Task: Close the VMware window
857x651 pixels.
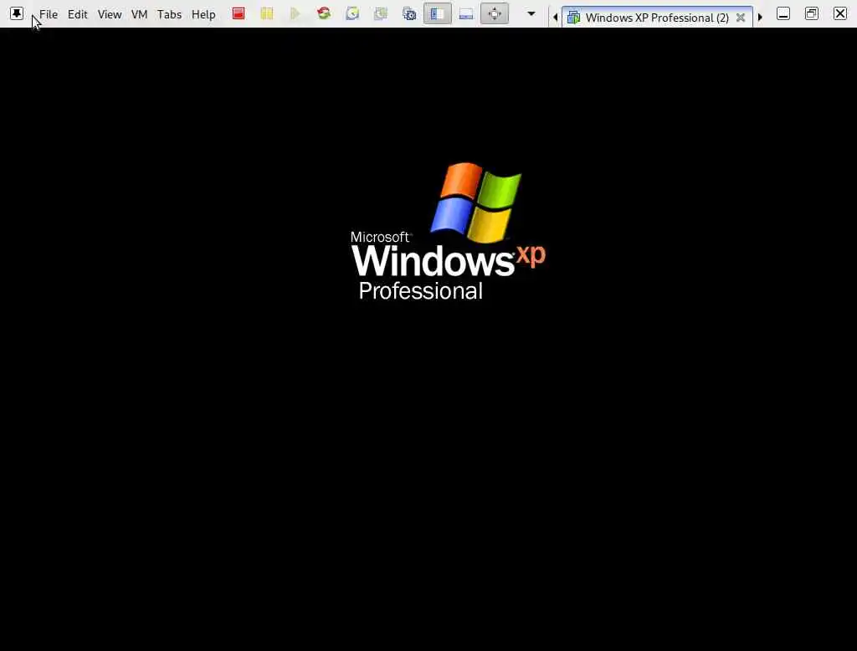Action: 840,13
